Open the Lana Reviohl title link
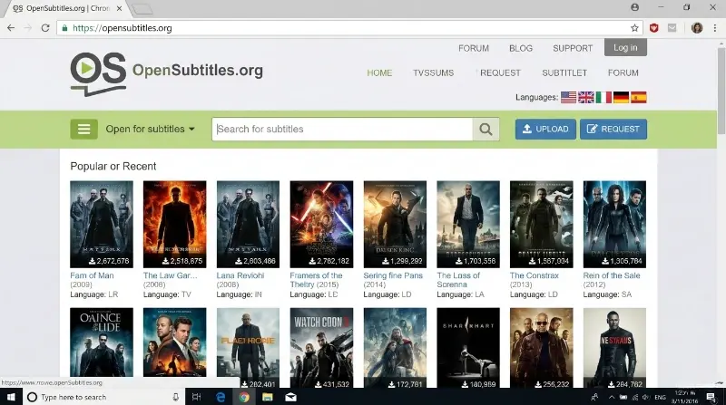The image size is (726, 405). click(240, 275)
